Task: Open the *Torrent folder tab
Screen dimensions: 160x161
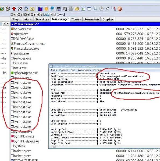Action: (x=76, y=19)
